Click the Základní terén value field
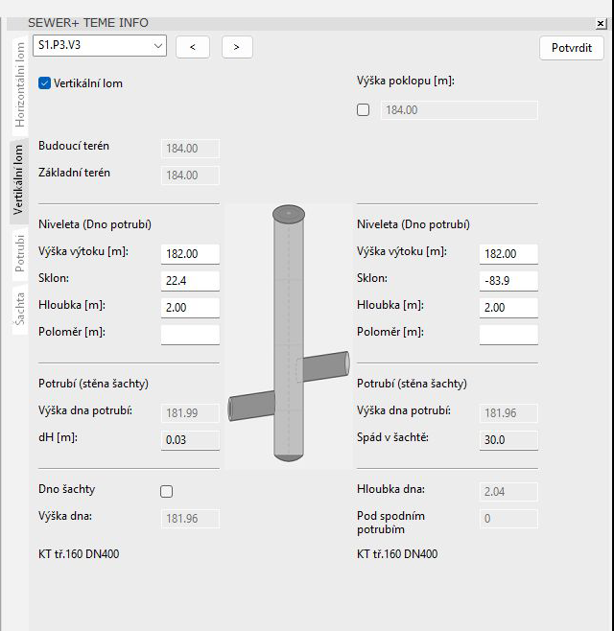Screen dimensions: 614x631 (191, 175)
